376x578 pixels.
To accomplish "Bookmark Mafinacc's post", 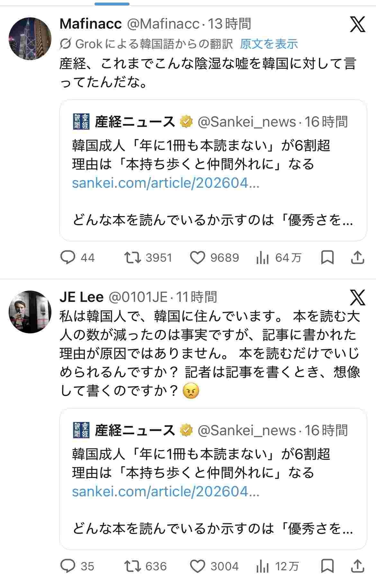I will tap(327, 257).
